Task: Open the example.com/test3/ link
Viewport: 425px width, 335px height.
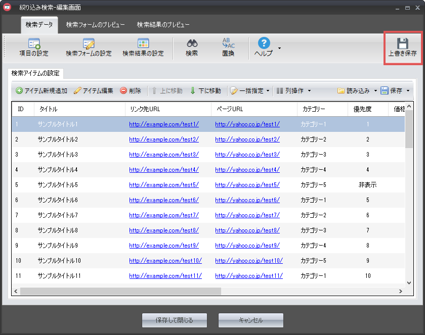Action: coord(164,155)
